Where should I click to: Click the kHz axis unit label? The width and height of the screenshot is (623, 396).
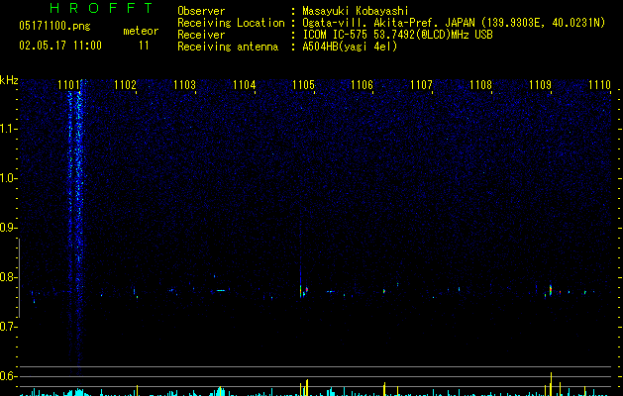tap(9, 80)
